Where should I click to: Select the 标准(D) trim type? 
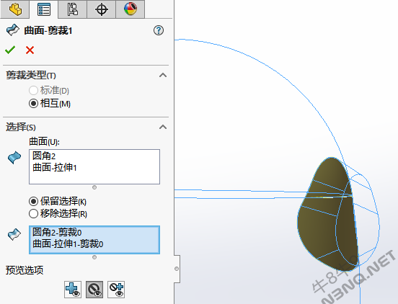(49, 90)
